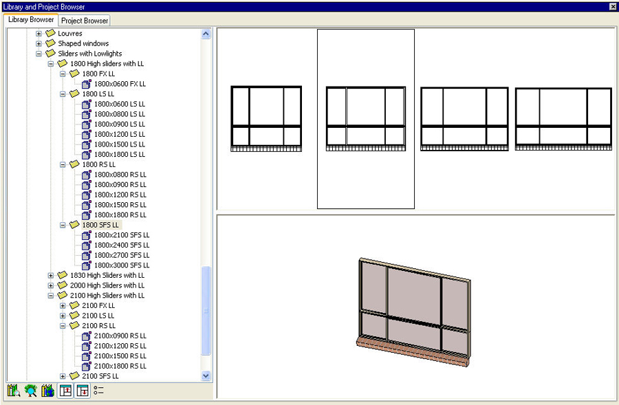
Task: Select the 1800x0600 FX LL window item
Action: coord(120,84)
